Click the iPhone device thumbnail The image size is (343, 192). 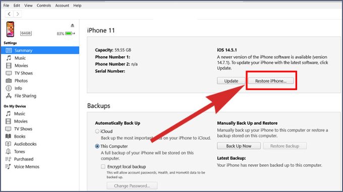coord(10,29)
